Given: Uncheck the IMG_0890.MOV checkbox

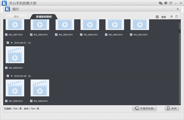Looking at the screenshot, I should coord(6,101).
